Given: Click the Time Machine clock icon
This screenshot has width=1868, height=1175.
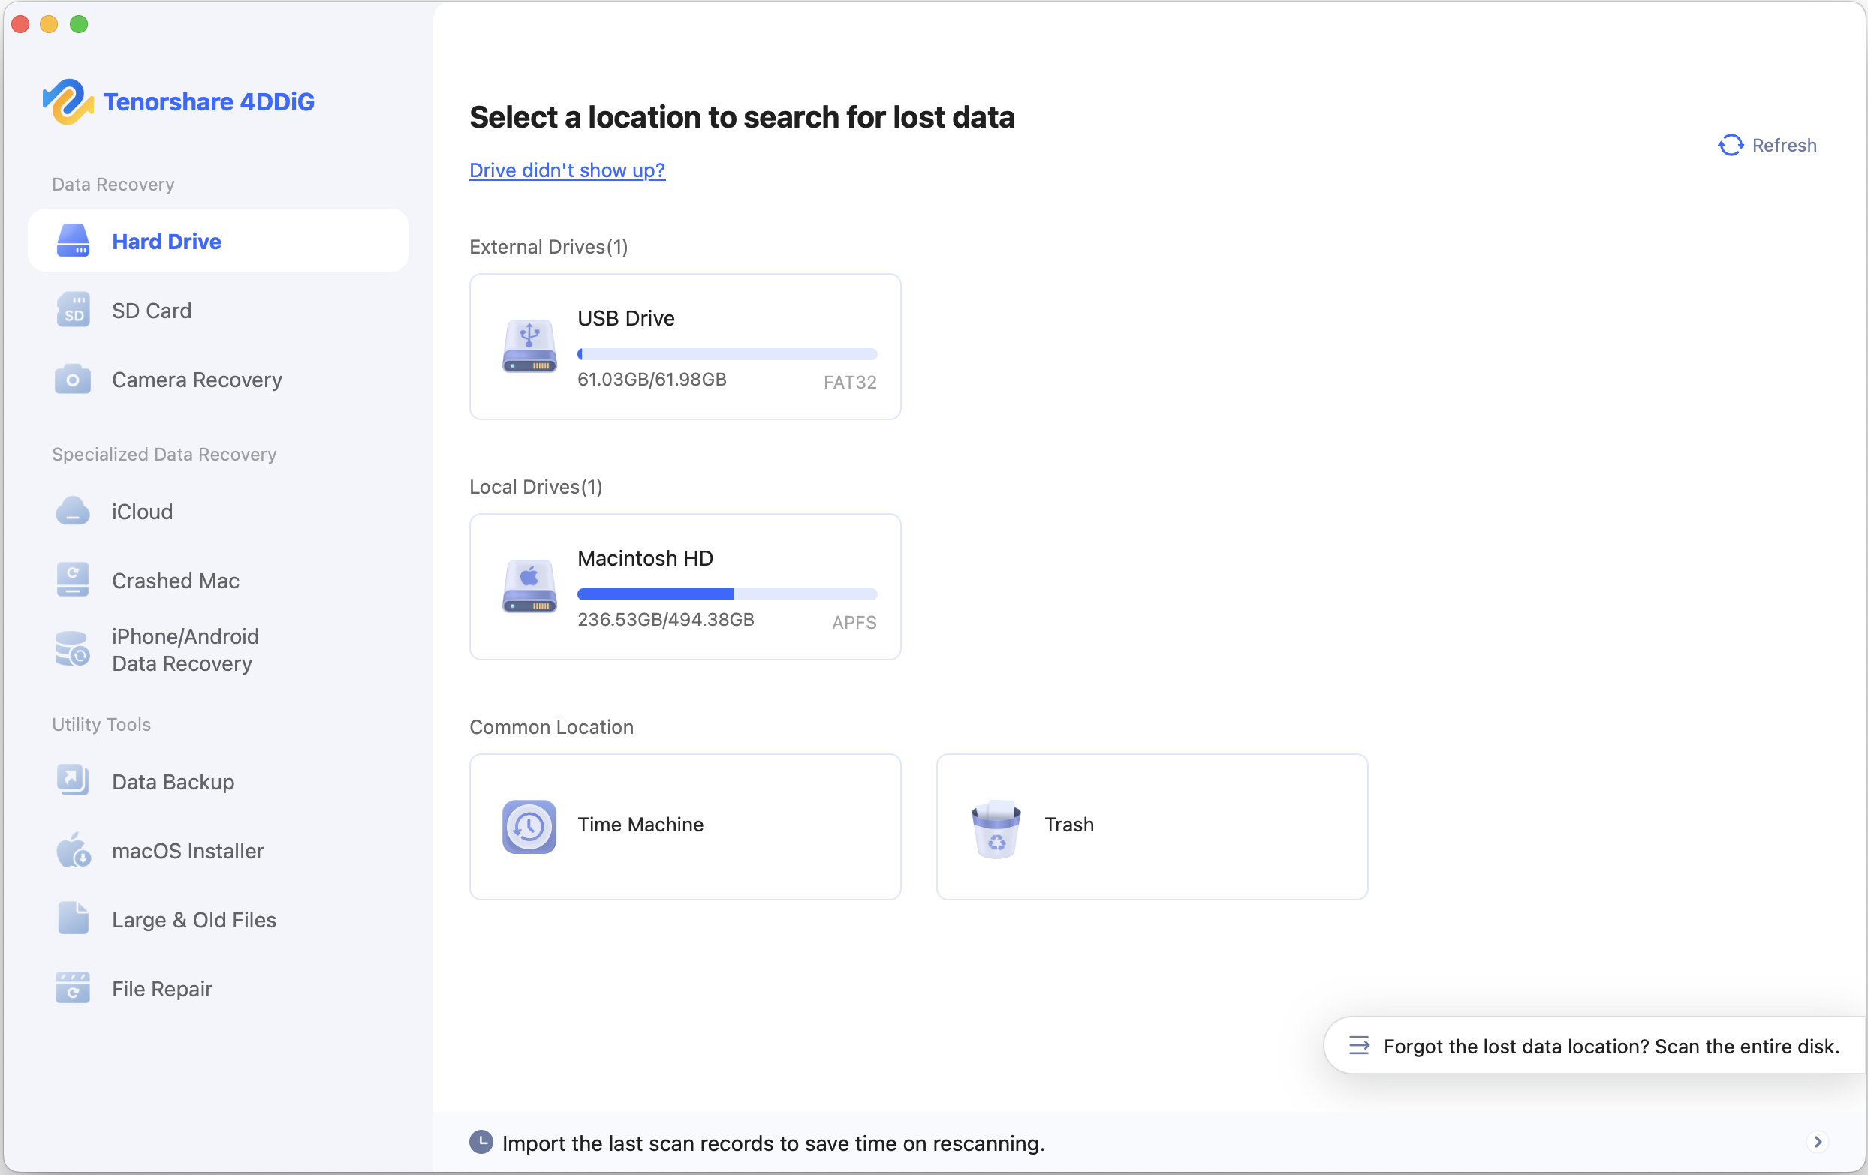Looking at the screenshot, I should point(529,826).
